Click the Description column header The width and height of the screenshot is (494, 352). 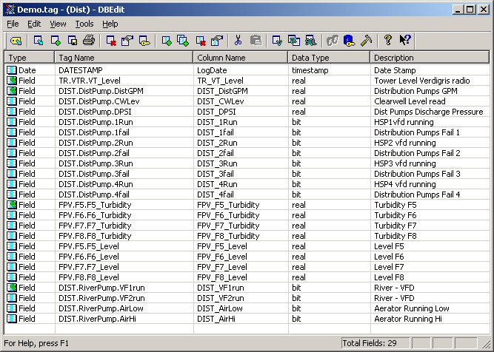pyautogui.click(x=430, y=58)
